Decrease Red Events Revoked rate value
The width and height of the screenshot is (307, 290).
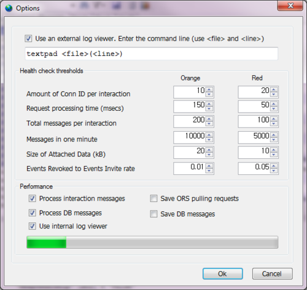click(x=274, y=171)
